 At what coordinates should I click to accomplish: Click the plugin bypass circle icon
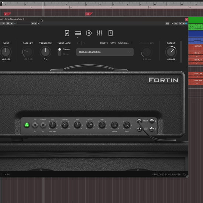coord(8,23)
